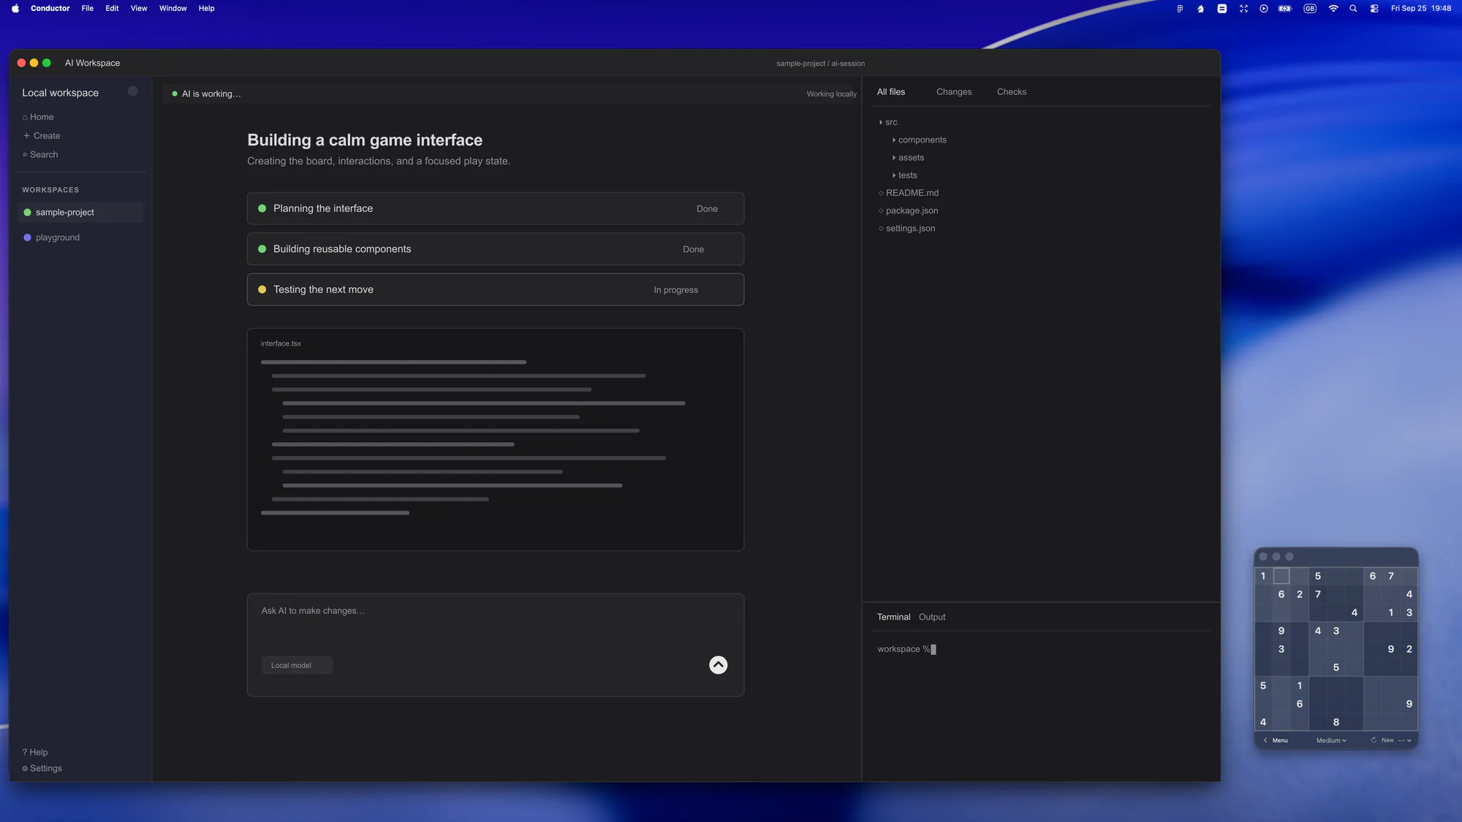The width and height of the screenshot is (1462, 822).
Task: Click the README.md file diamond icon
Action: click(881, 193)
